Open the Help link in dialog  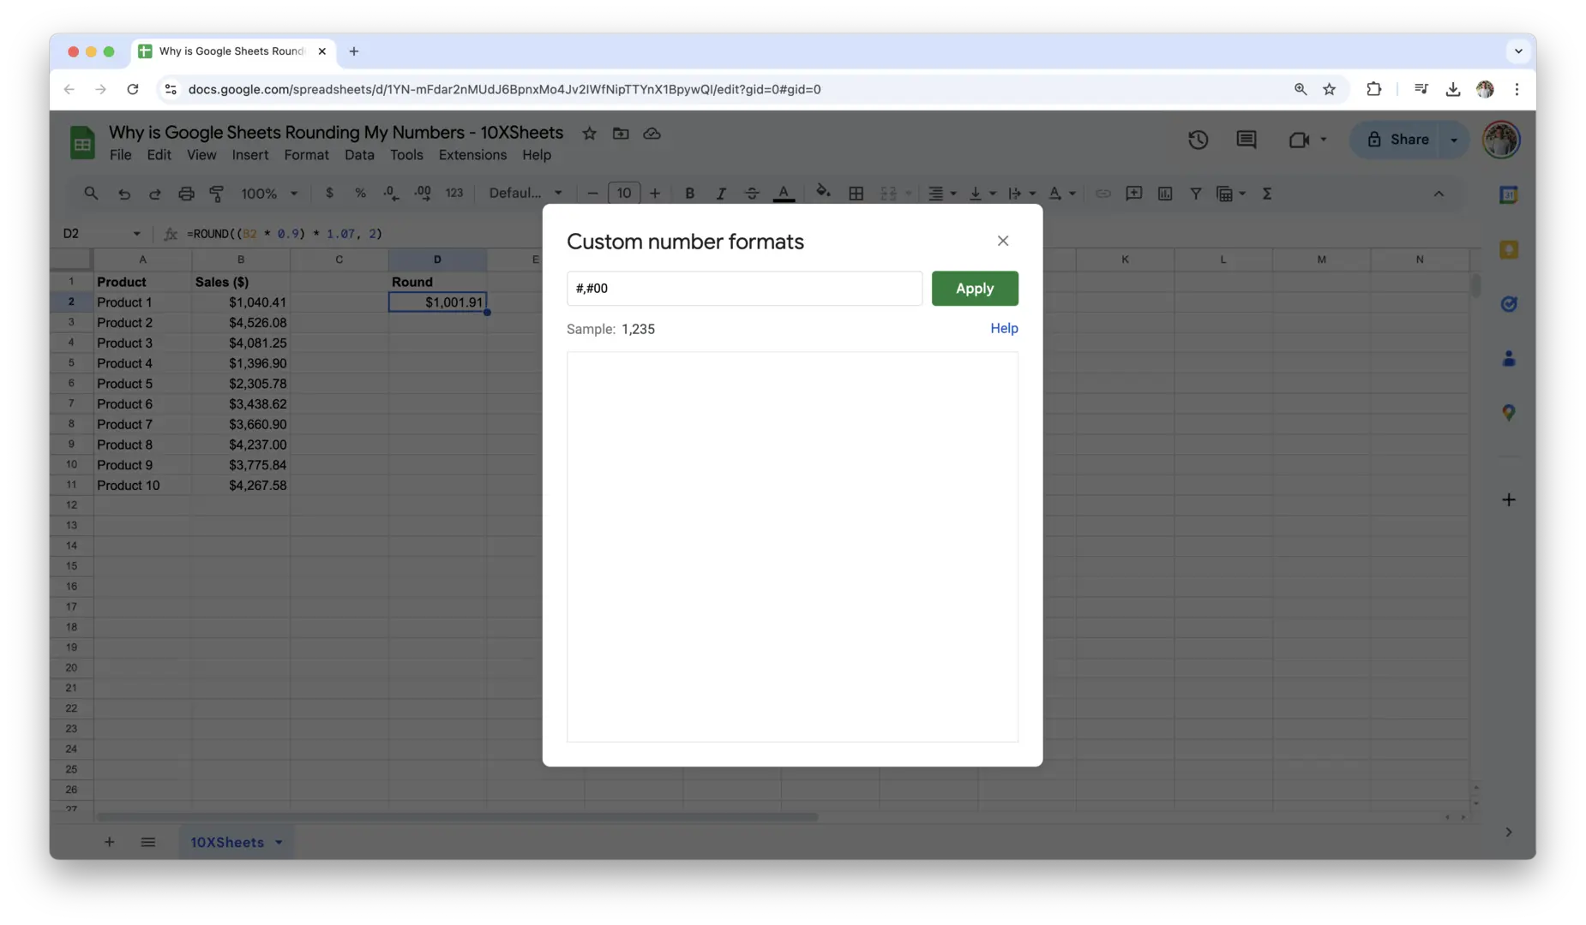[1004, 329]
